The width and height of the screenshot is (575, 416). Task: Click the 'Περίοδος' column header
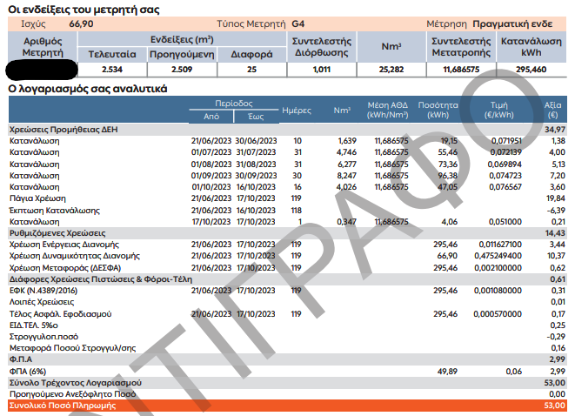point(234,104)
